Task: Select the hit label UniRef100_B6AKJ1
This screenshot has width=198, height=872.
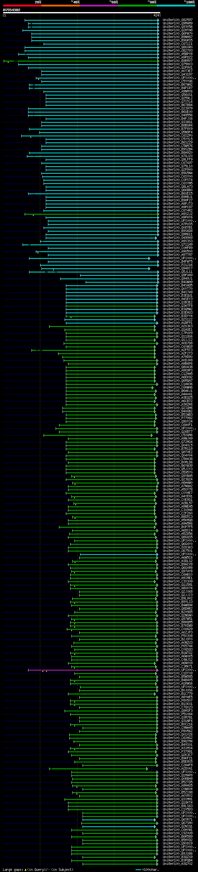Action: coord(178,391)
